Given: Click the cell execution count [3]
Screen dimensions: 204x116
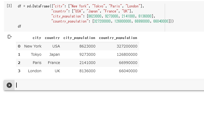Looking at the screenshot, I should pos(9,6).
